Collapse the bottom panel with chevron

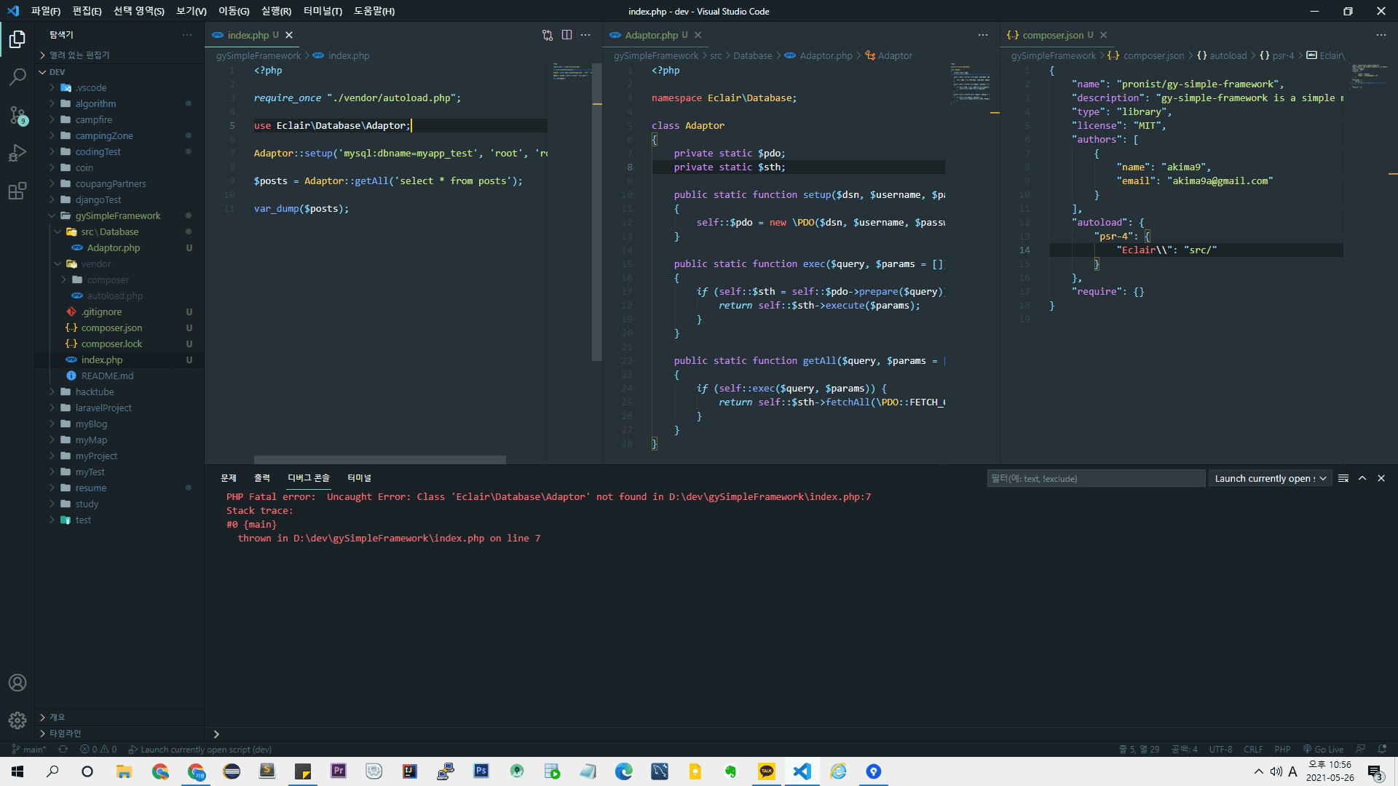tap(1362, 478)
